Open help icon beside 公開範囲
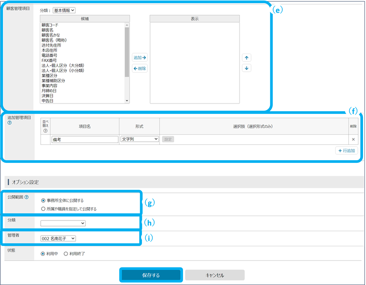Image resolution: width=366 pixels, height=285 pixels. [x=27, y=197]
